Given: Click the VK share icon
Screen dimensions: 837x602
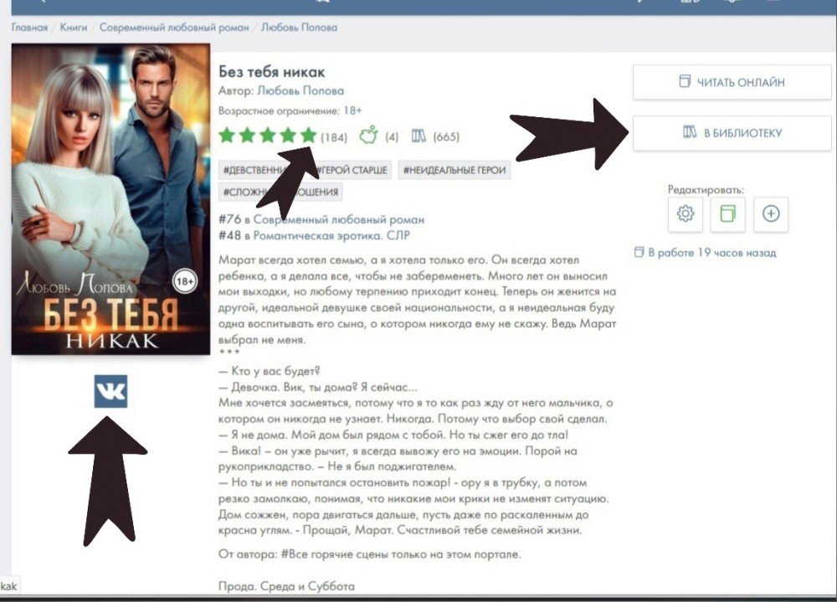Looking at the screenshot, I should pyautogui.click(x=110, y=391).
